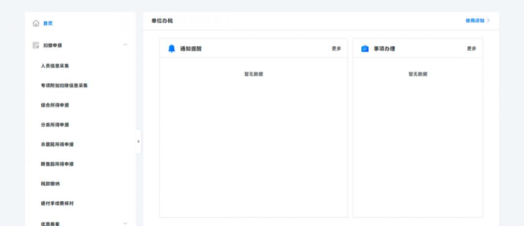Viewport: 524px width, 226px height.
Task: Click the arrow icon next to 使用须知
Action: [489, 21]
